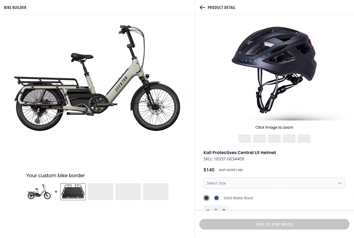Decrease quantity with the minus icon
The image size is (354, 238).
(208, 209)
